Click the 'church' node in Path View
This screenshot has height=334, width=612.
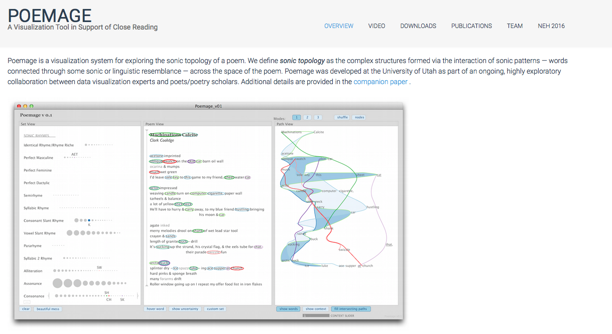[x=368, y=266]
